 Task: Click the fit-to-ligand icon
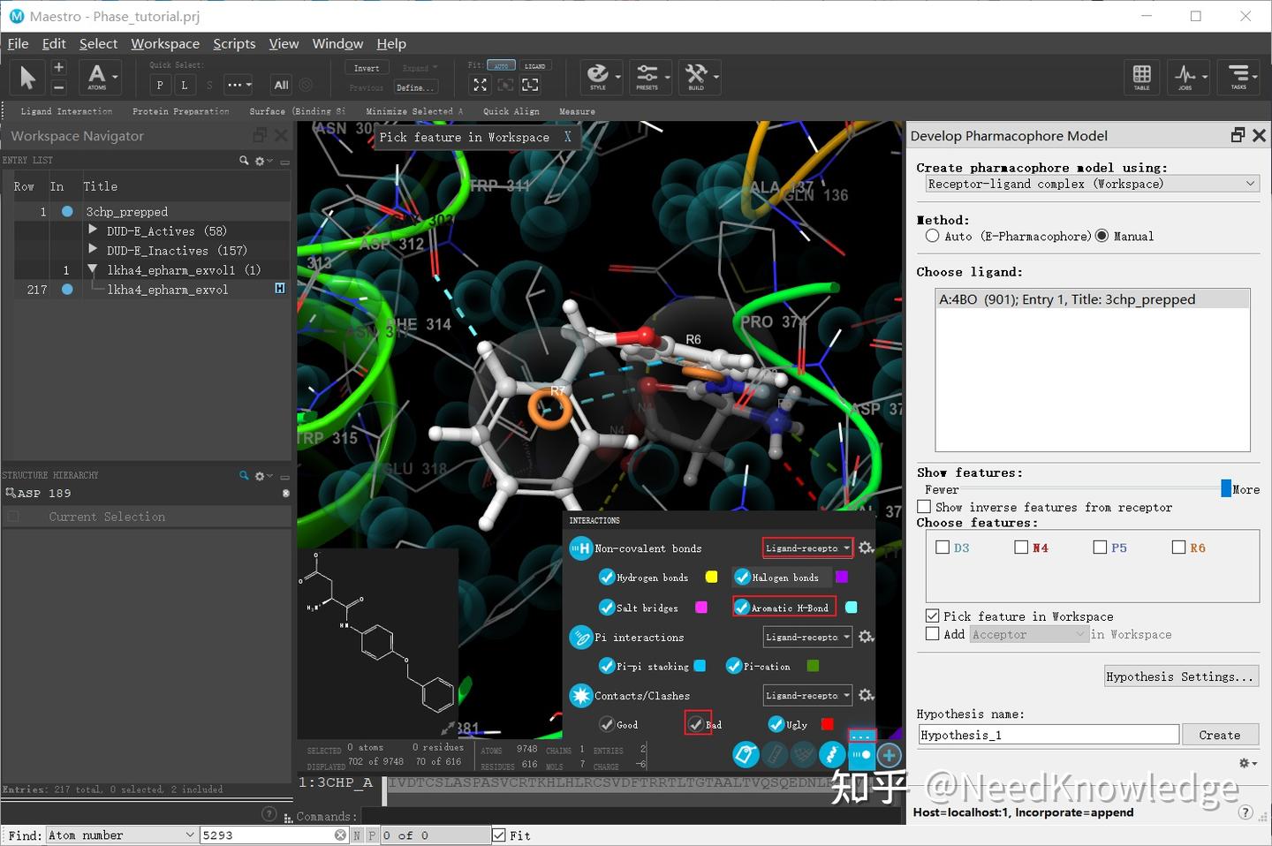pyautogui.click(x=530, y=85)
